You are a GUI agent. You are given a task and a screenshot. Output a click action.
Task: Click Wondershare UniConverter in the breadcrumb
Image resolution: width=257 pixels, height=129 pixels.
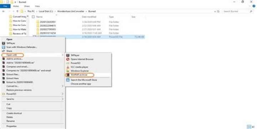click(x=71, y=11)
